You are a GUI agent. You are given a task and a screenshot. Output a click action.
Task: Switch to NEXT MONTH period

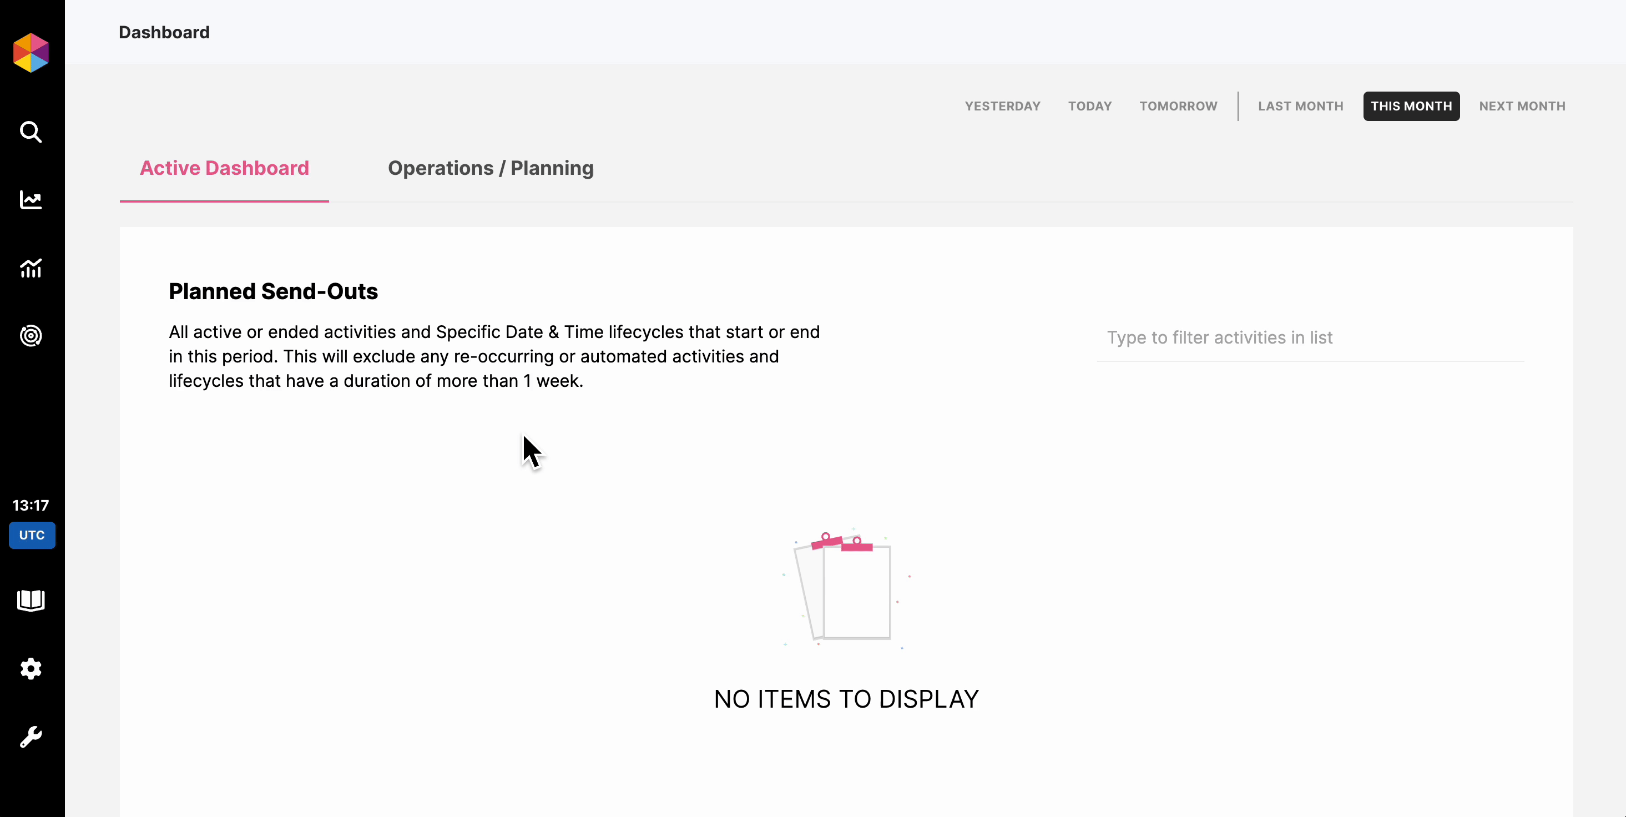[x=1522, y=106]
